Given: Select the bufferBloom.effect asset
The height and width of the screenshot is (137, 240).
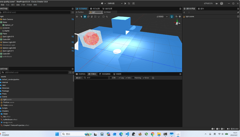Looking at the screenshot, I should 10,120.
